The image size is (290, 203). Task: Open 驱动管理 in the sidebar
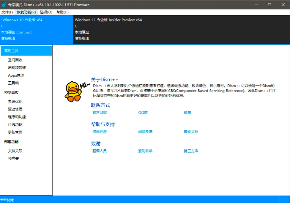point(15,109)
